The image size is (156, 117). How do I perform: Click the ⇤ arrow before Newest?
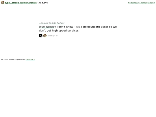tap(129, 3)
